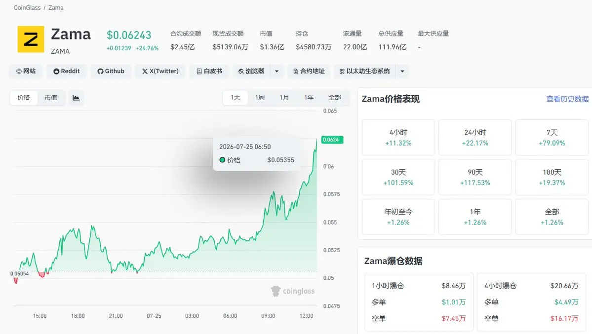Click the 1年 +1.26% performance card

(475, 217)
